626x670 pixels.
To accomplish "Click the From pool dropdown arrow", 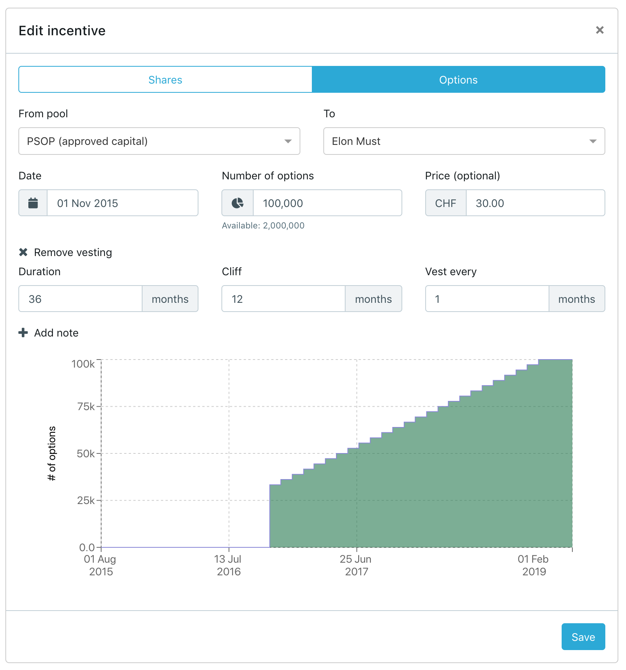I will [x=288, y=141].
